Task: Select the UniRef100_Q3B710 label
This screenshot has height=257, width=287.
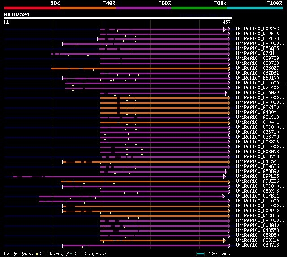Action: pos(257,132)
